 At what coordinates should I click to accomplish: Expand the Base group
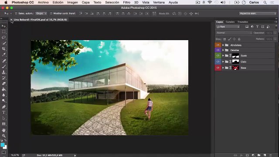pyautogui.click(x=223, y=68)
